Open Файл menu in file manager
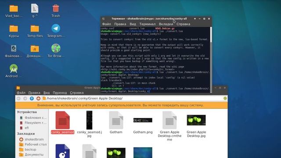281x158 pixels. point(21,93)
